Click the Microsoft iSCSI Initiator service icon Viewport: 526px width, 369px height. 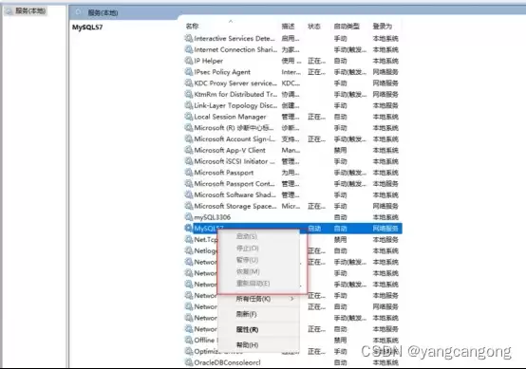(x=189, y=161)
